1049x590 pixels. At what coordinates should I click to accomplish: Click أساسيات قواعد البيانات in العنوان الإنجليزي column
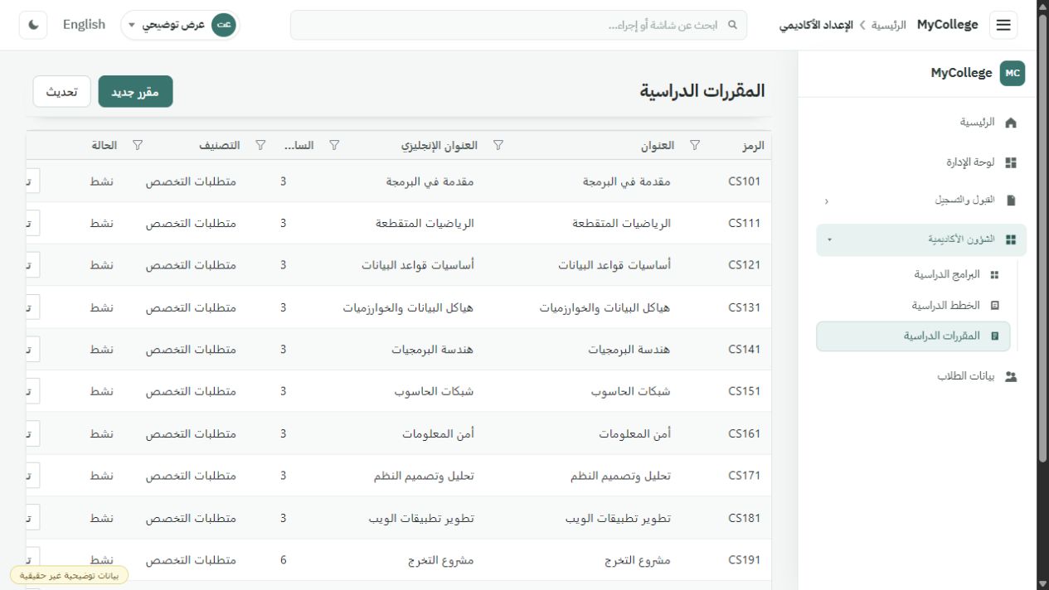click(x=418, y=265)
